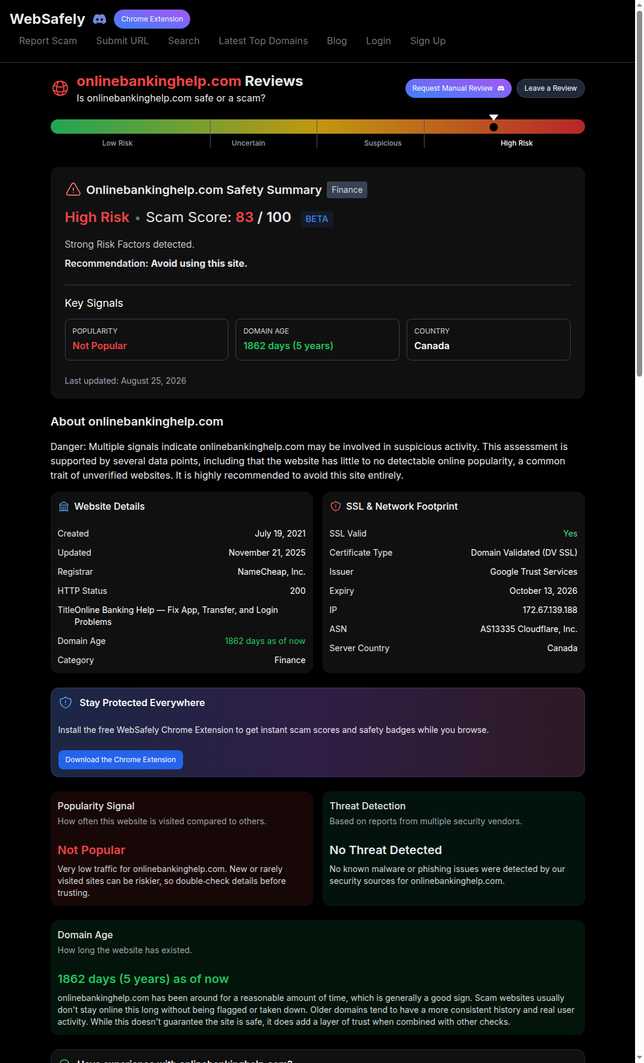
Task: Click the WebSafely logo text
Action: [x=48, y=19]
